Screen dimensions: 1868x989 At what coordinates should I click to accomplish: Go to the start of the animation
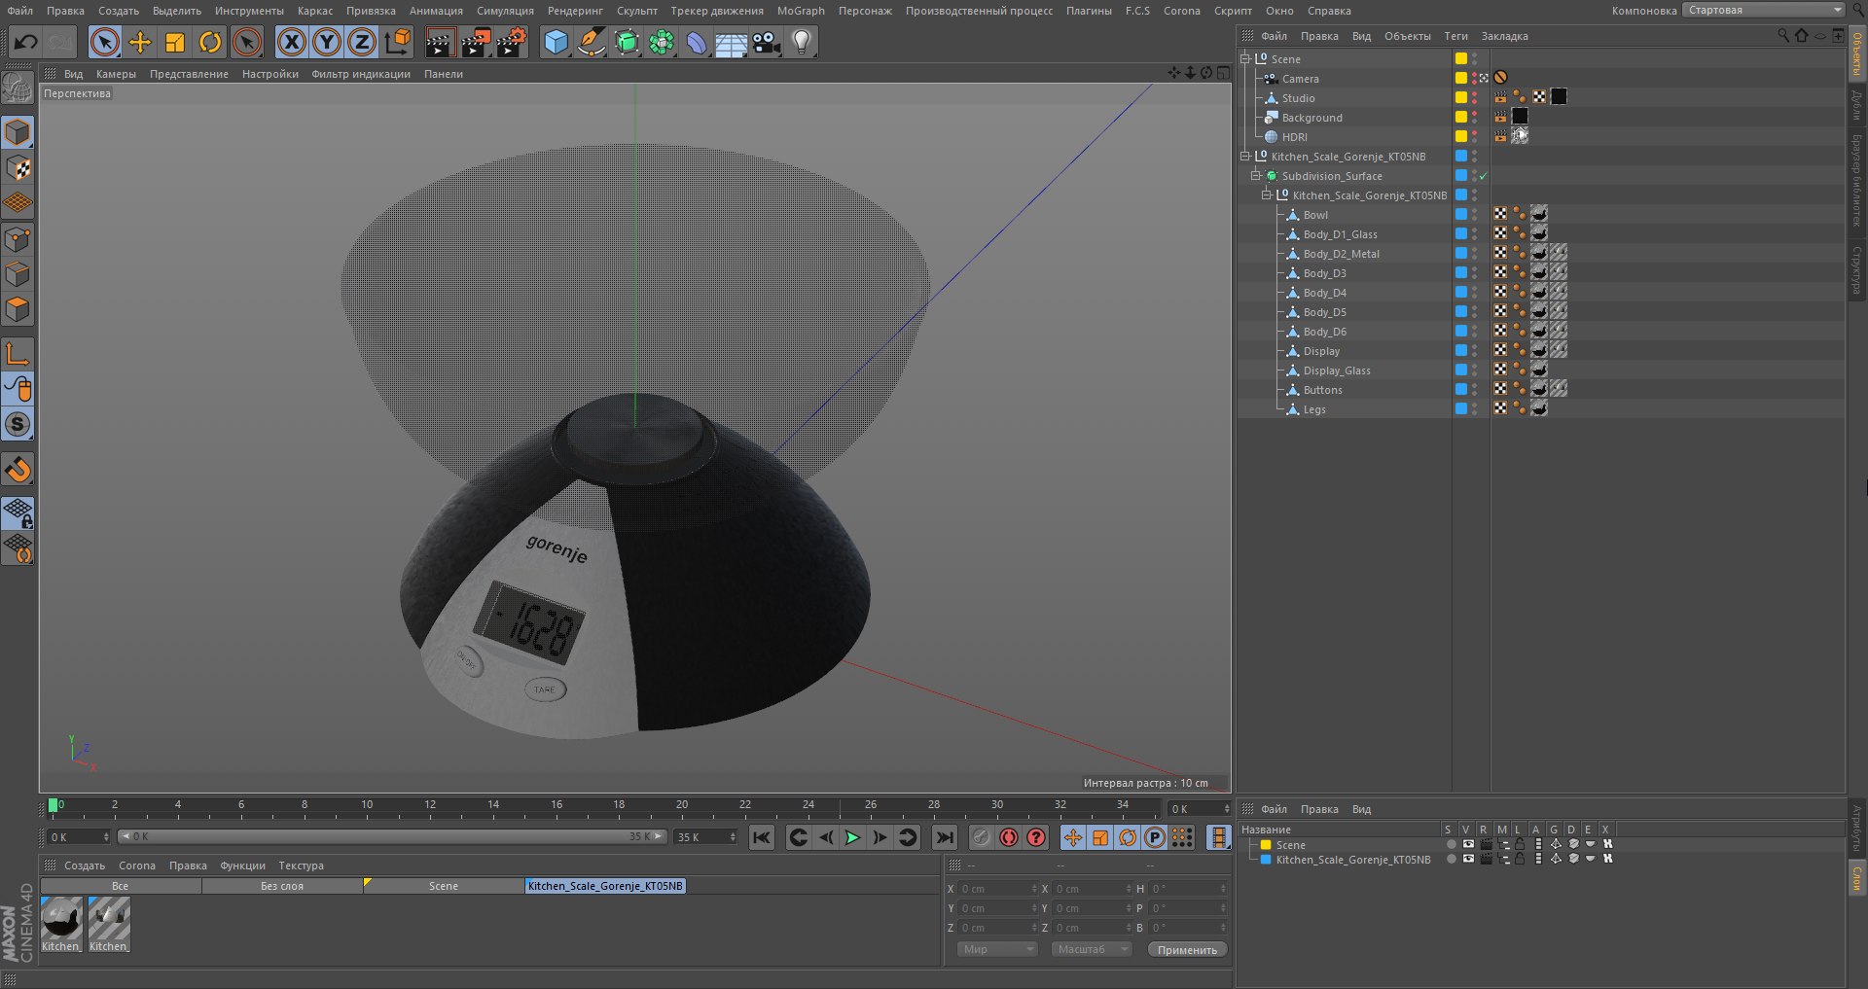tap(762, 837)
